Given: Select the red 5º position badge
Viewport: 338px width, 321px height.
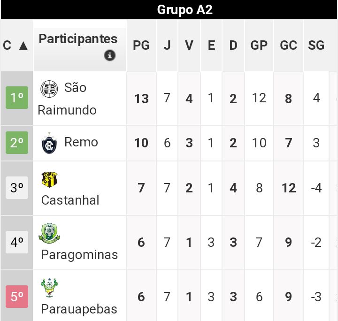Looking at the screenshot, I should coord(17,297).
